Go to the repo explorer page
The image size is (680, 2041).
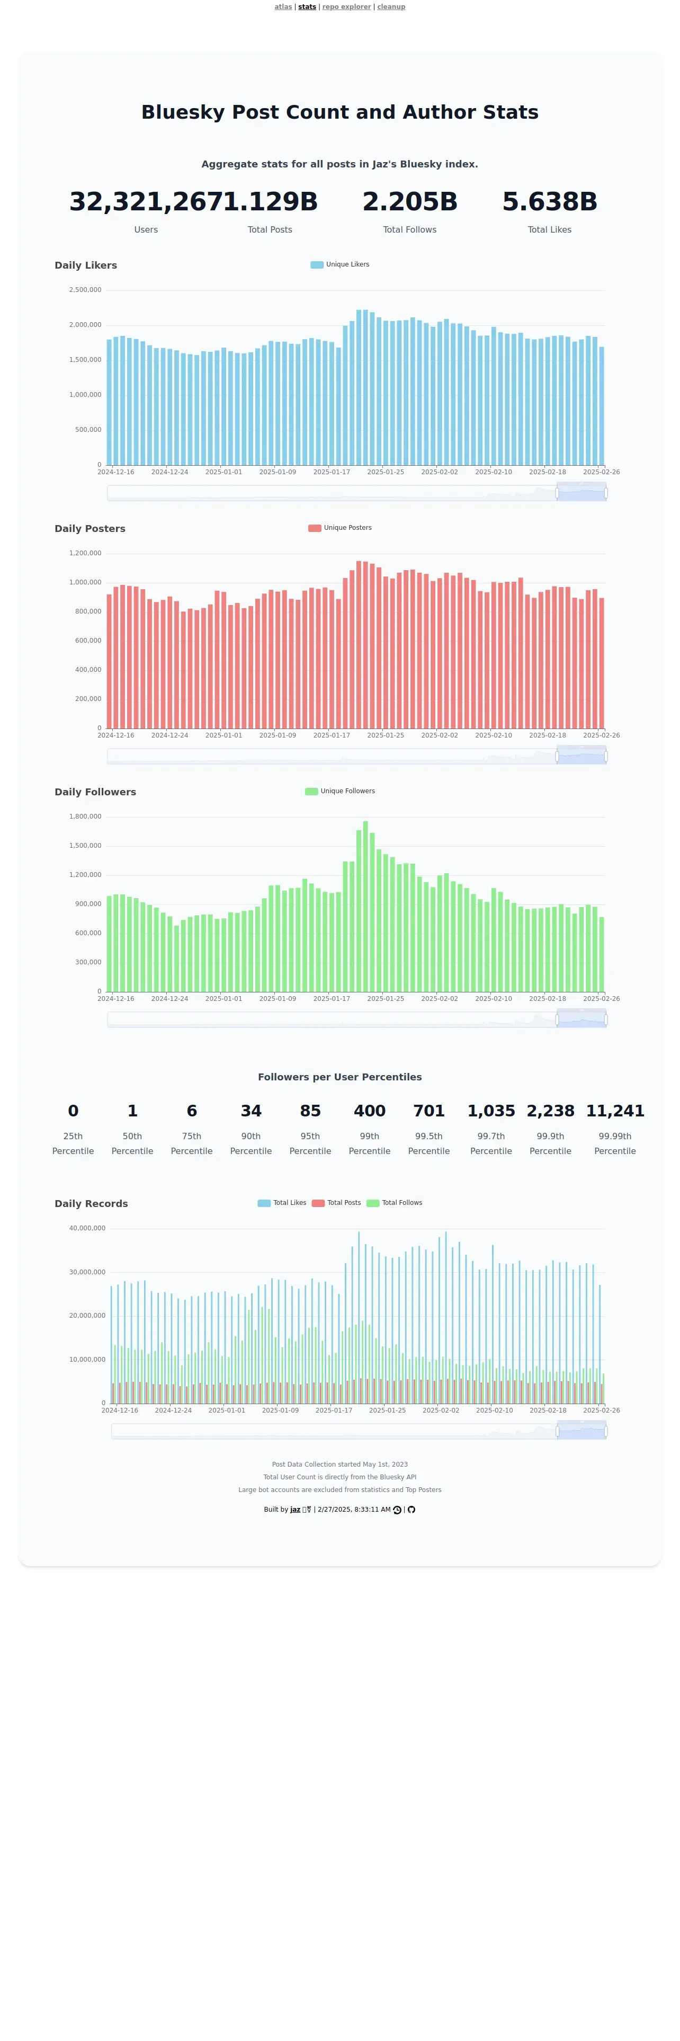pyautogui.click(x=346, y=6)
